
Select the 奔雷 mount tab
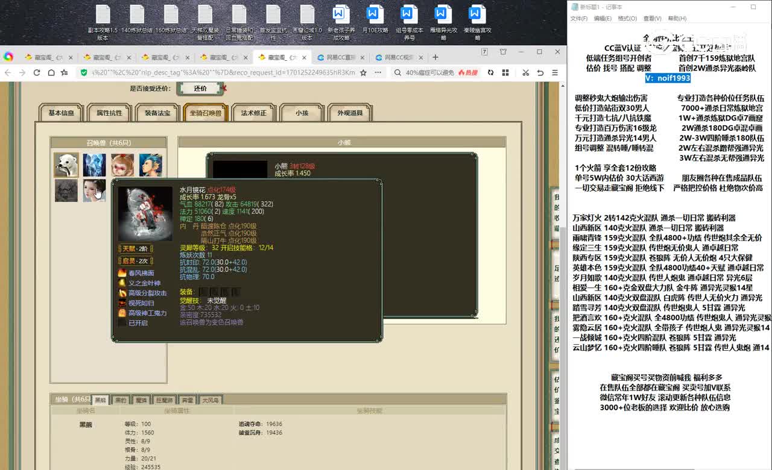pyautogui.click(x=188, y=400)
